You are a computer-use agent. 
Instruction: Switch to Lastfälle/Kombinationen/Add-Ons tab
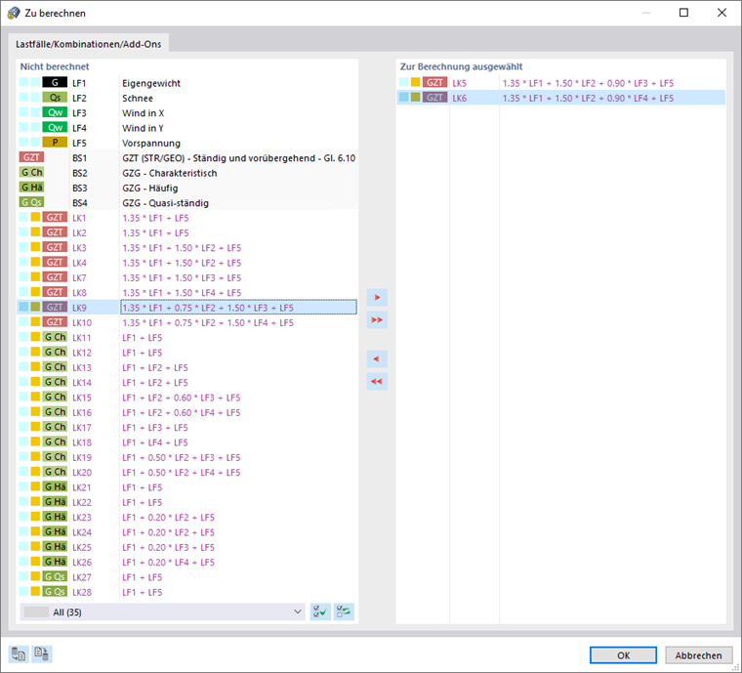click(x=89, y=44)
